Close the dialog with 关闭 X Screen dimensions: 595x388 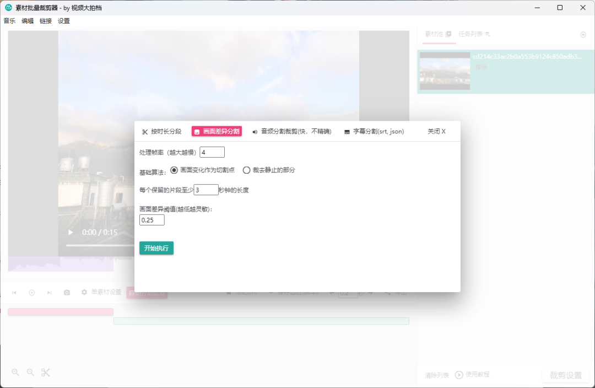coord(436,131)
